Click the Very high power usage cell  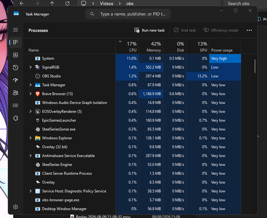[x=225, y=58]
